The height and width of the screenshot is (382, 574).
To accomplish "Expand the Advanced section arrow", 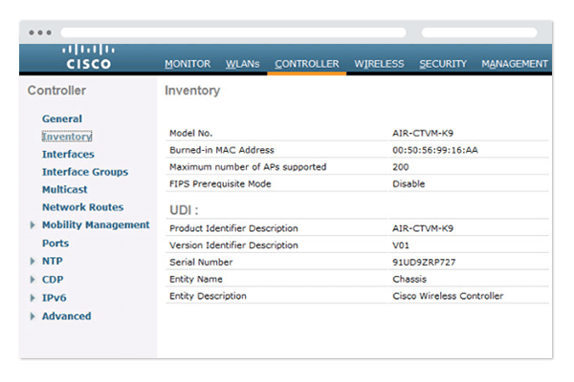I will pos(33,316).
